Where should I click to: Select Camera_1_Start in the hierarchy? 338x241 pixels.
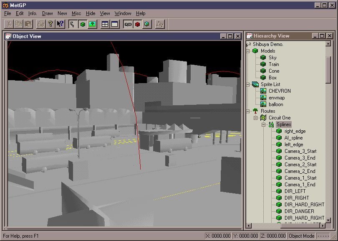tap(300, 178)
